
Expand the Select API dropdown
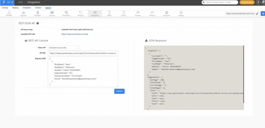click(x=64, y=48)
